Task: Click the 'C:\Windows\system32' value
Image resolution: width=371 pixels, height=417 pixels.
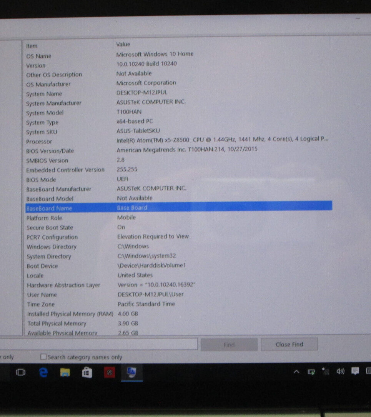Action: [147, 256]
